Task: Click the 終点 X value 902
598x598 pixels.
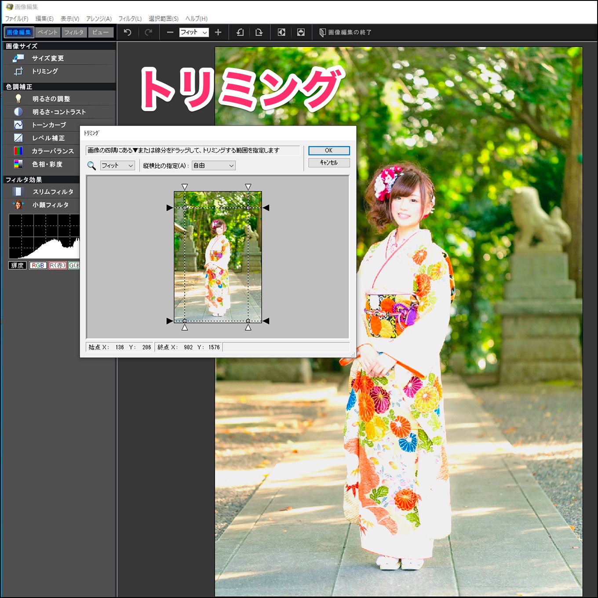Action: [188, 347]
